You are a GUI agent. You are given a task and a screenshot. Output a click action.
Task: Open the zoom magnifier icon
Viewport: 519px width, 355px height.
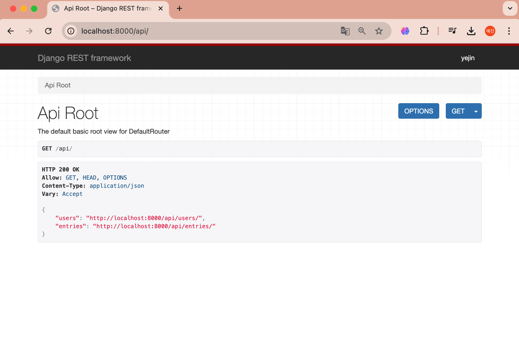coord(362,31)
